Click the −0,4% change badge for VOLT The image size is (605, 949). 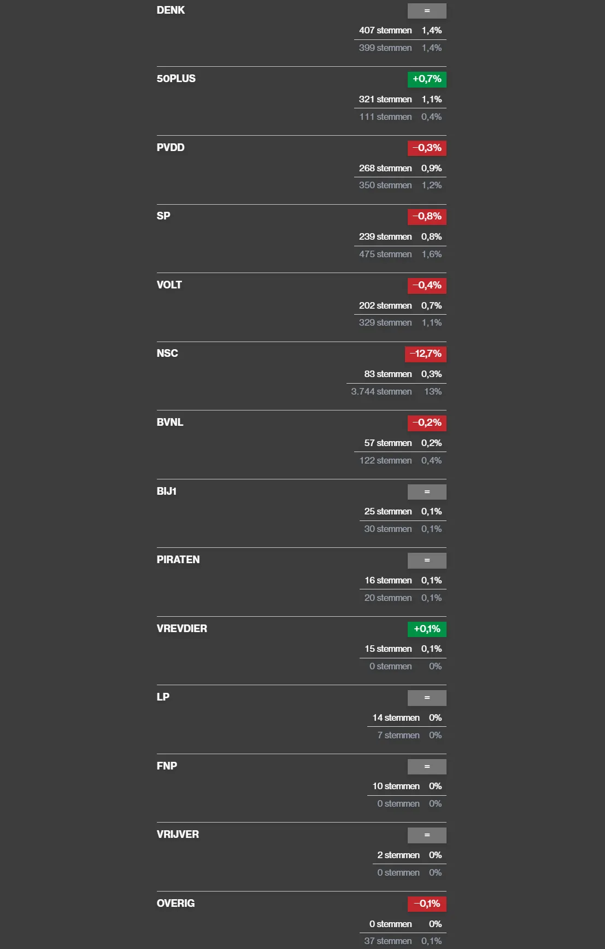(x=427, y=285)
